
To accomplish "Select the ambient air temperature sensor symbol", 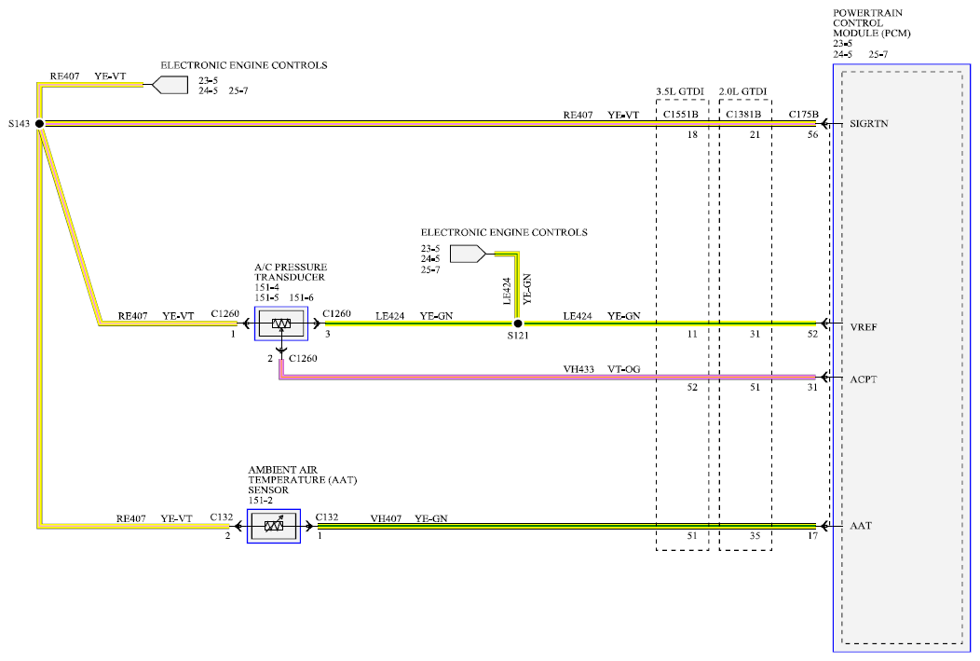I will [x=274, y=526].
